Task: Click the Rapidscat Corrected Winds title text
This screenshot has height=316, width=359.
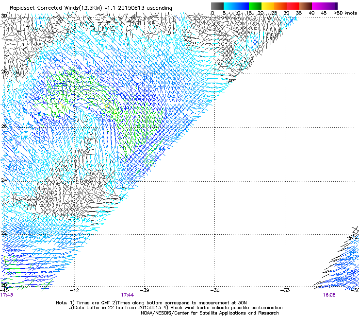Action: point(91,8)
